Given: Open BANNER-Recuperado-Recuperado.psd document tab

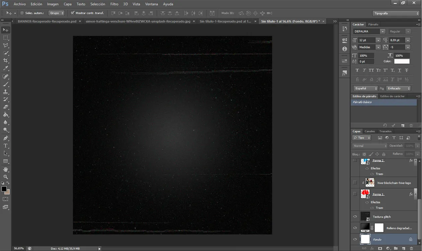Looking at the screenshot, I should coord(47,21).
